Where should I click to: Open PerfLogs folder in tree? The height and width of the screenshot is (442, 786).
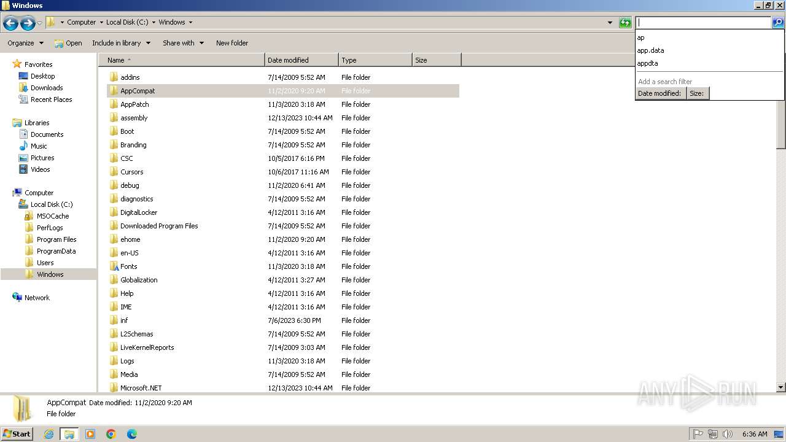[50, 228]
